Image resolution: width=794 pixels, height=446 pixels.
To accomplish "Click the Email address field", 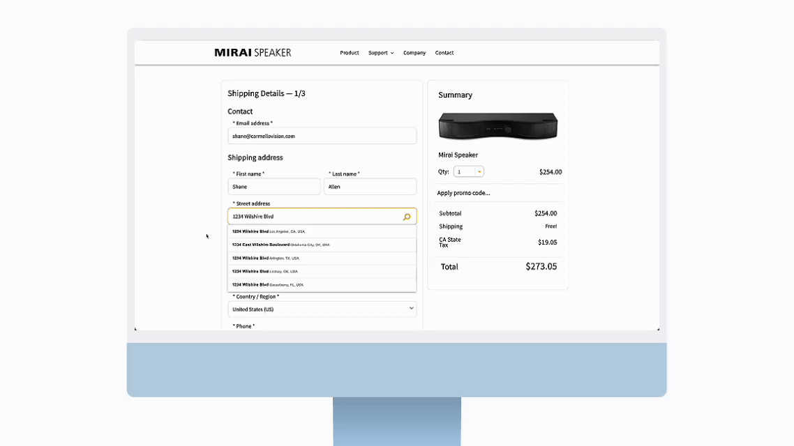I will (322, 136).
